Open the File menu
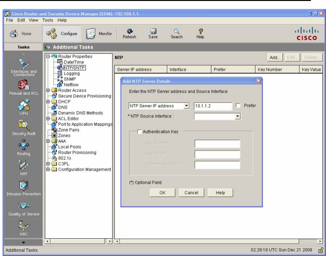326x256 pixels. [9, 20]
